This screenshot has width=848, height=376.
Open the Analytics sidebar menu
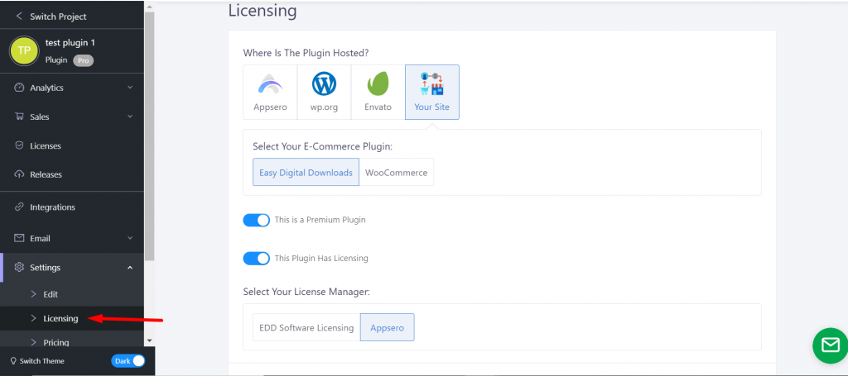72,88
